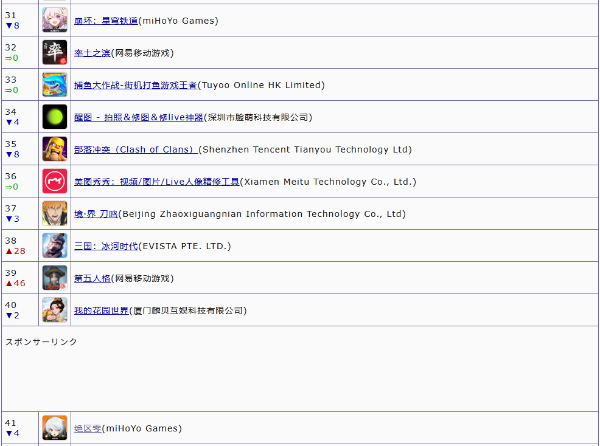Click publisher (EVISTA PTE. LTD.)
Screen dimensions: 600x446
[x=185, y=246]
